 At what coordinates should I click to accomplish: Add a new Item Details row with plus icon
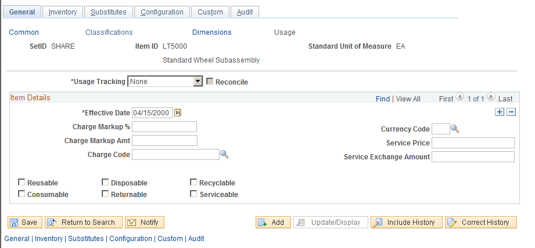[x=500, y=112]
